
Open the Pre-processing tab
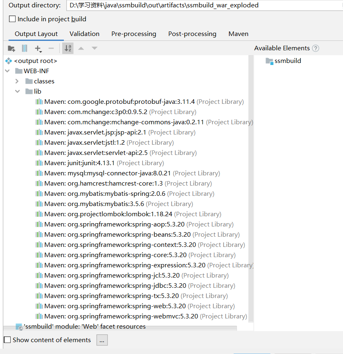[134, 34]
